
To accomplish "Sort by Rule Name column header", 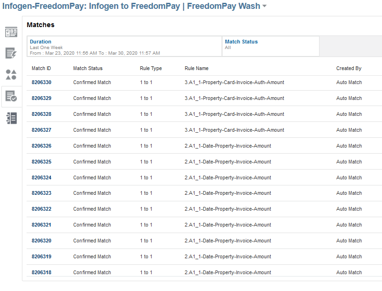I will pyautogui.click(x=196, y=69).
